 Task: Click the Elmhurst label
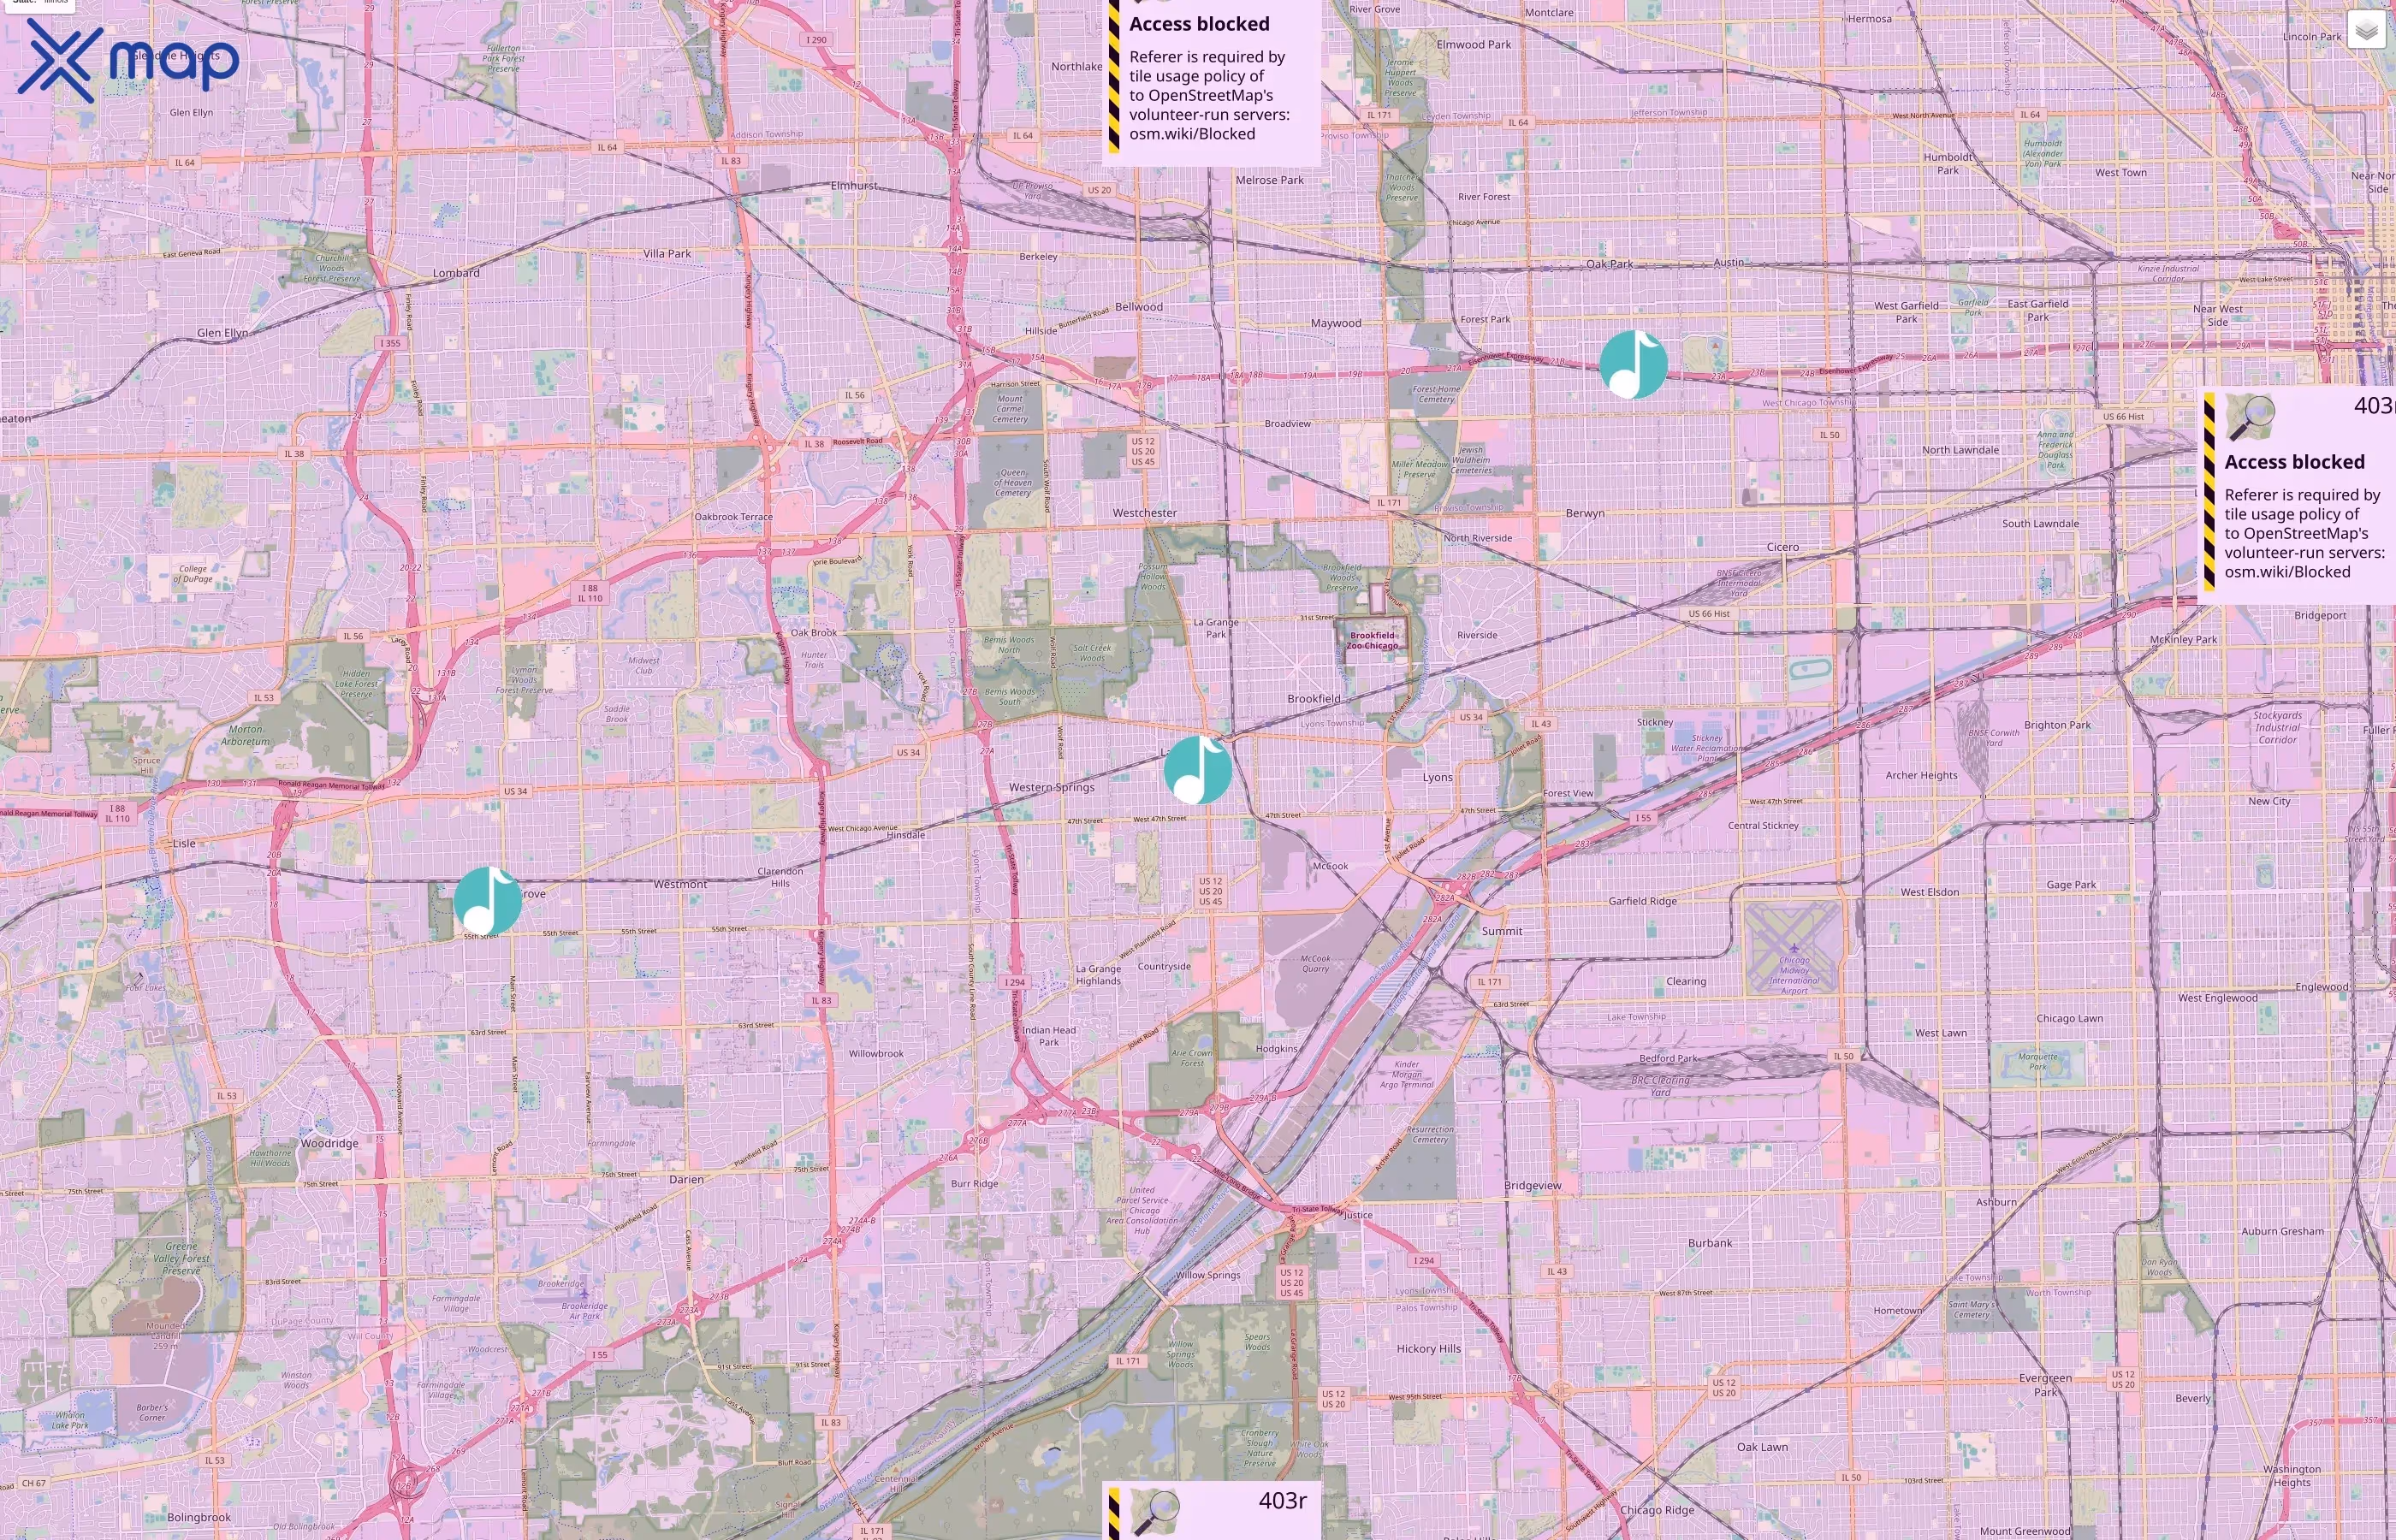pos(854,186)
